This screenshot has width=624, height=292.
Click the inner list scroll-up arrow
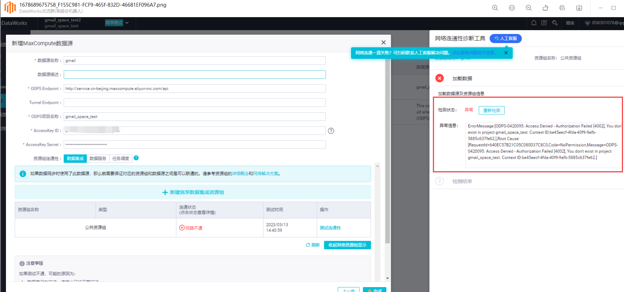pos(377,166)
